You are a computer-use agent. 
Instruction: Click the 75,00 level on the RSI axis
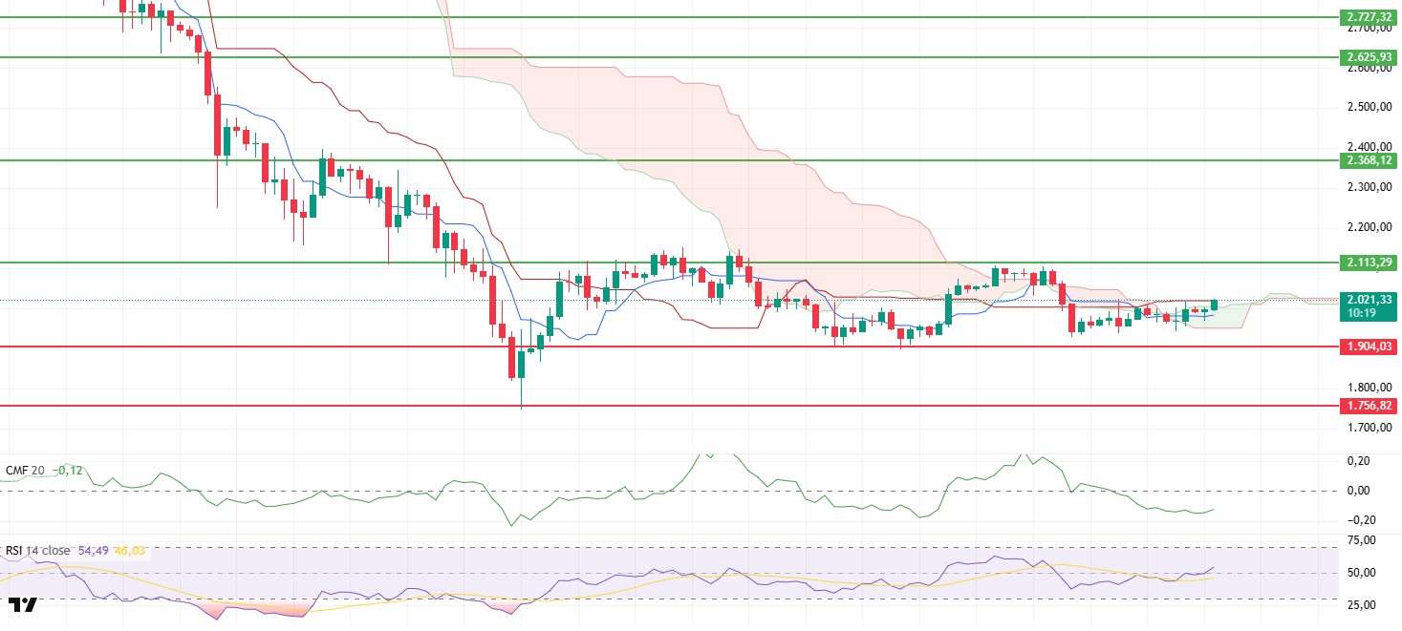[1361, 540]
